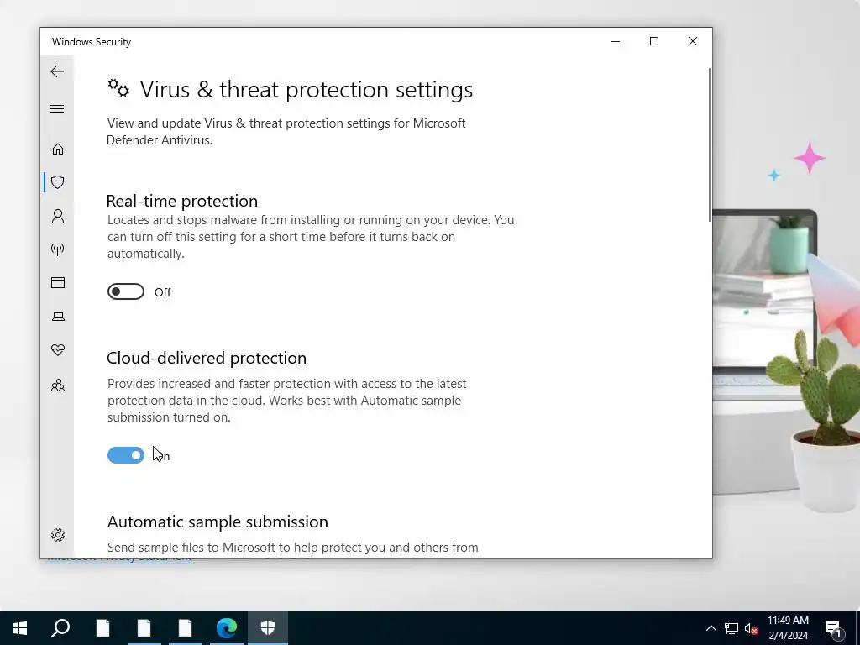
Task: Open the Windows Start menu
Action: point(20,628)
